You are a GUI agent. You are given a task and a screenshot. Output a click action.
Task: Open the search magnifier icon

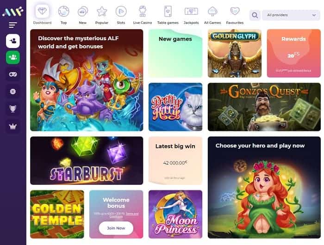click(255, 15)
